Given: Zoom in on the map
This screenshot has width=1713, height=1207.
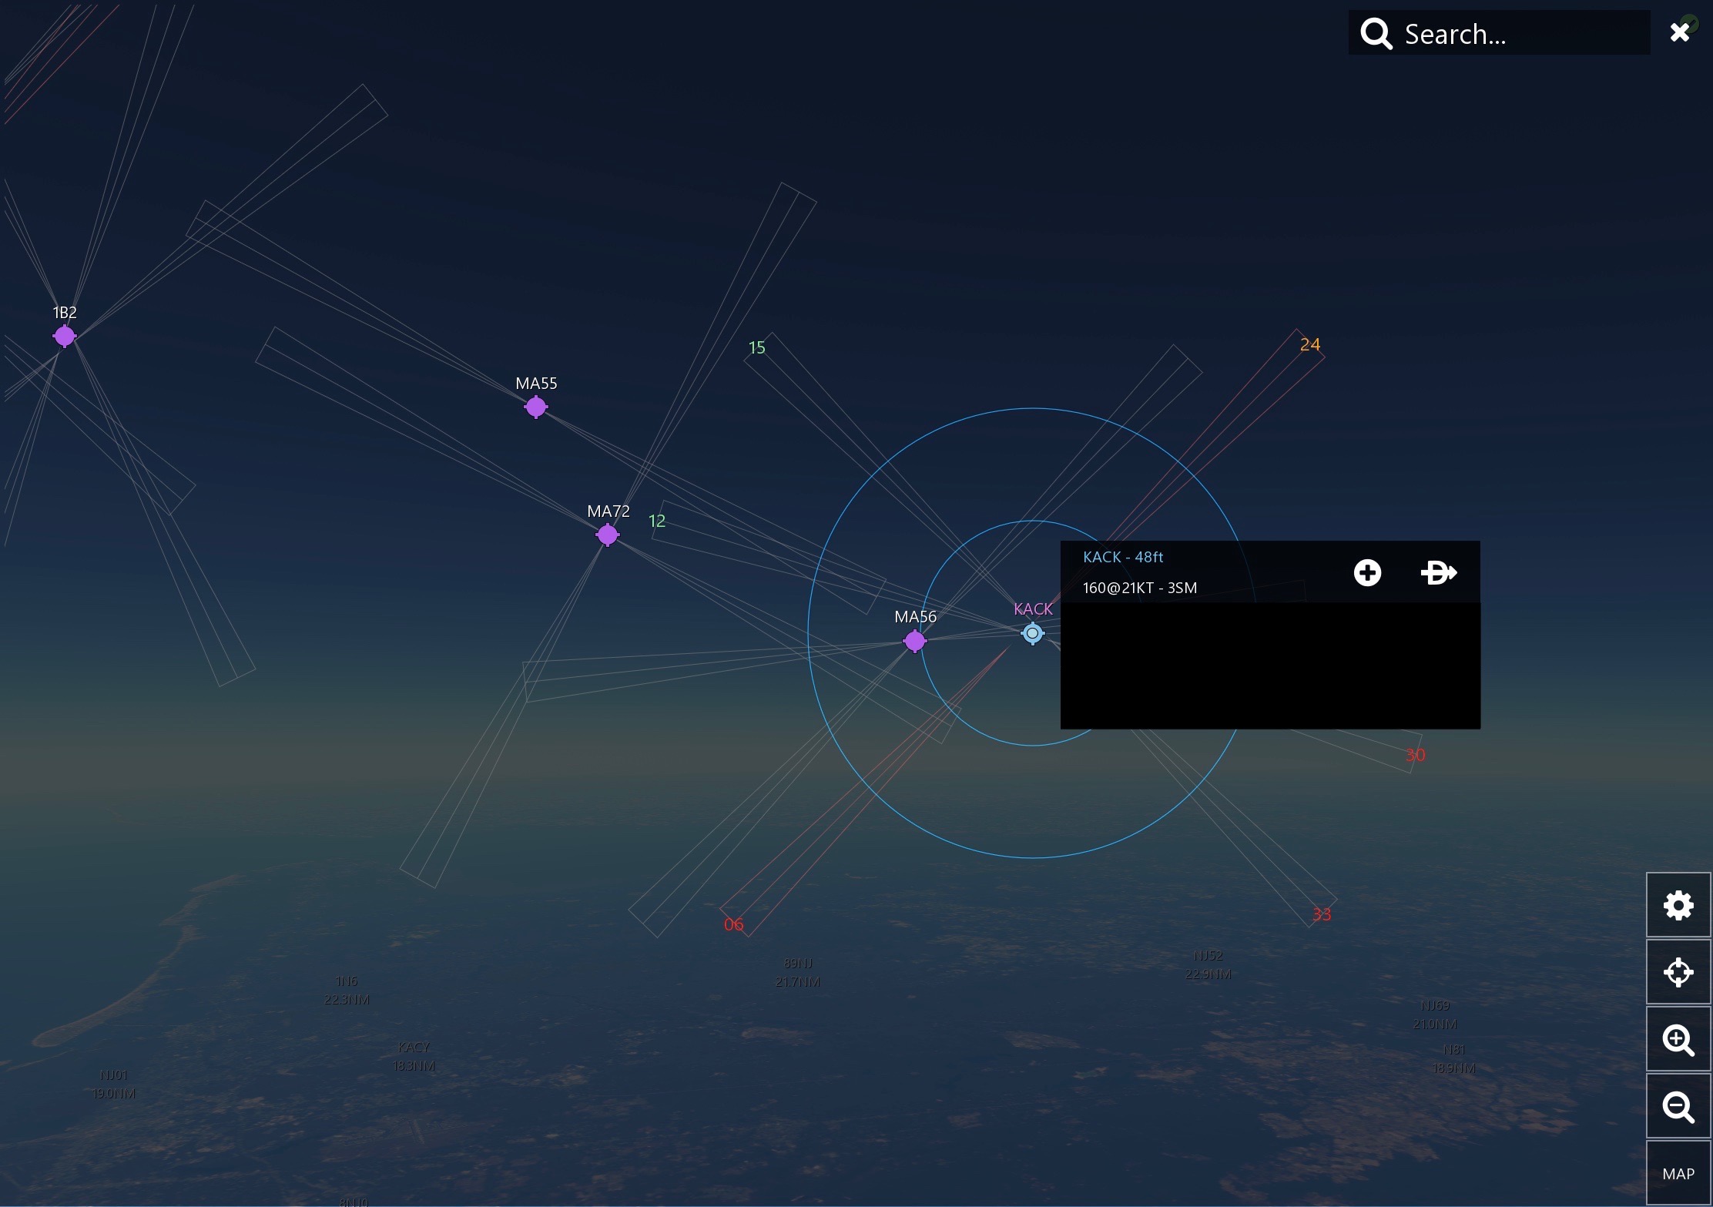Looking at the screenshot, I should [1678, 1040].
